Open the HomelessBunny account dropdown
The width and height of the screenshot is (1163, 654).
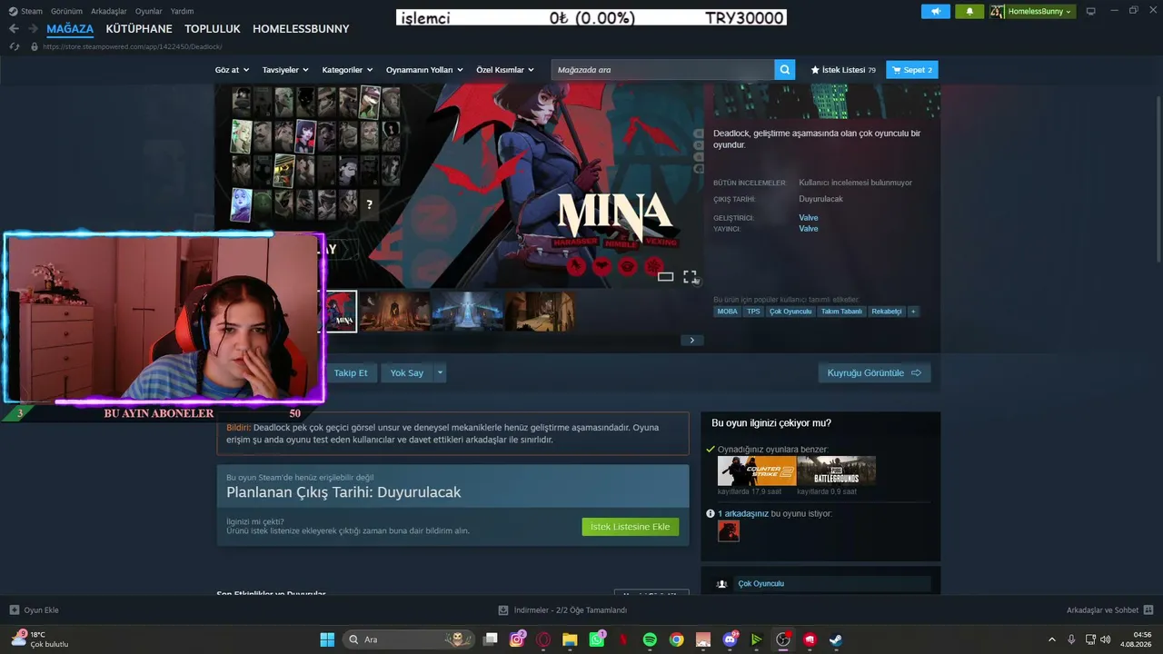click(x=1032, y=12)
